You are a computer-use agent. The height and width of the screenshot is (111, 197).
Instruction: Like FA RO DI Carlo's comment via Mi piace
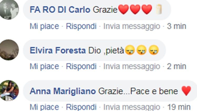pyautogui.click(x=44, y=26)
